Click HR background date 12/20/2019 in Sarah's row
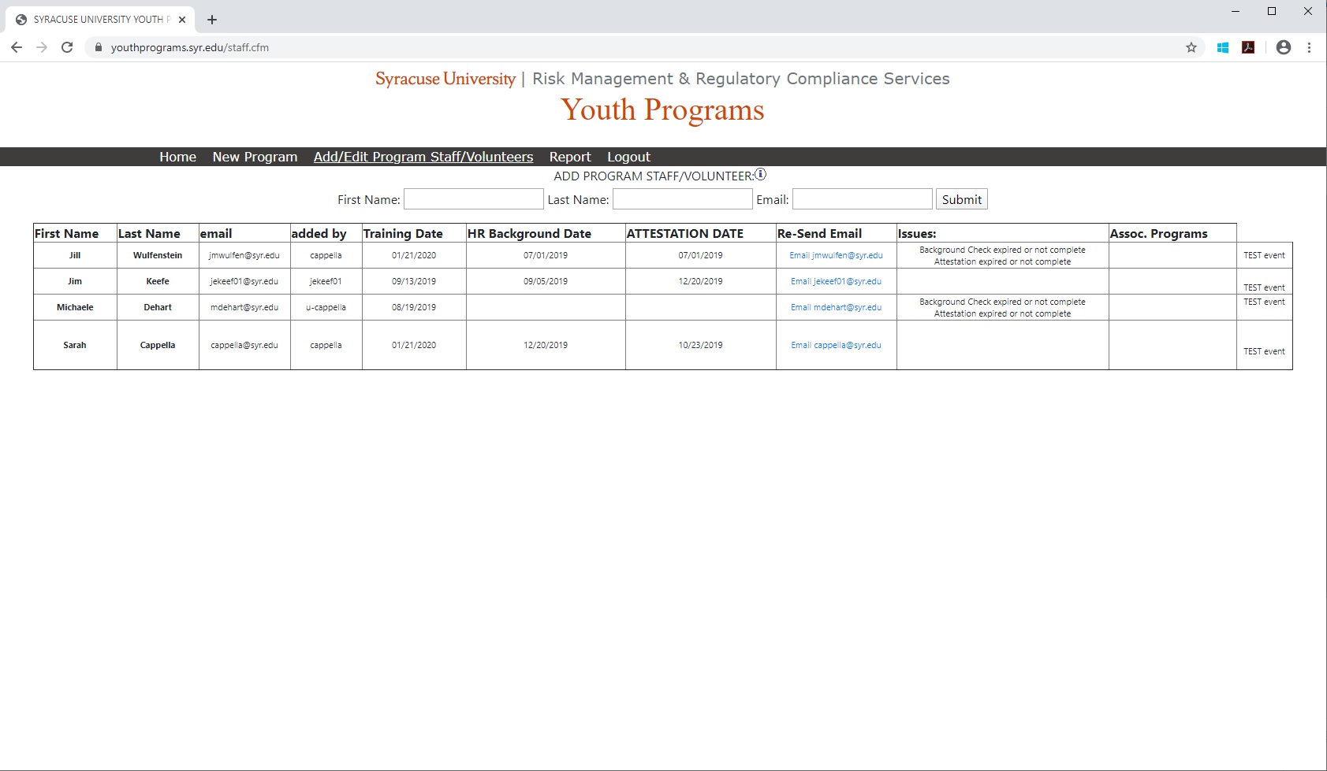The height and width of the screenshot is (771, 1327). pos(546,345)
